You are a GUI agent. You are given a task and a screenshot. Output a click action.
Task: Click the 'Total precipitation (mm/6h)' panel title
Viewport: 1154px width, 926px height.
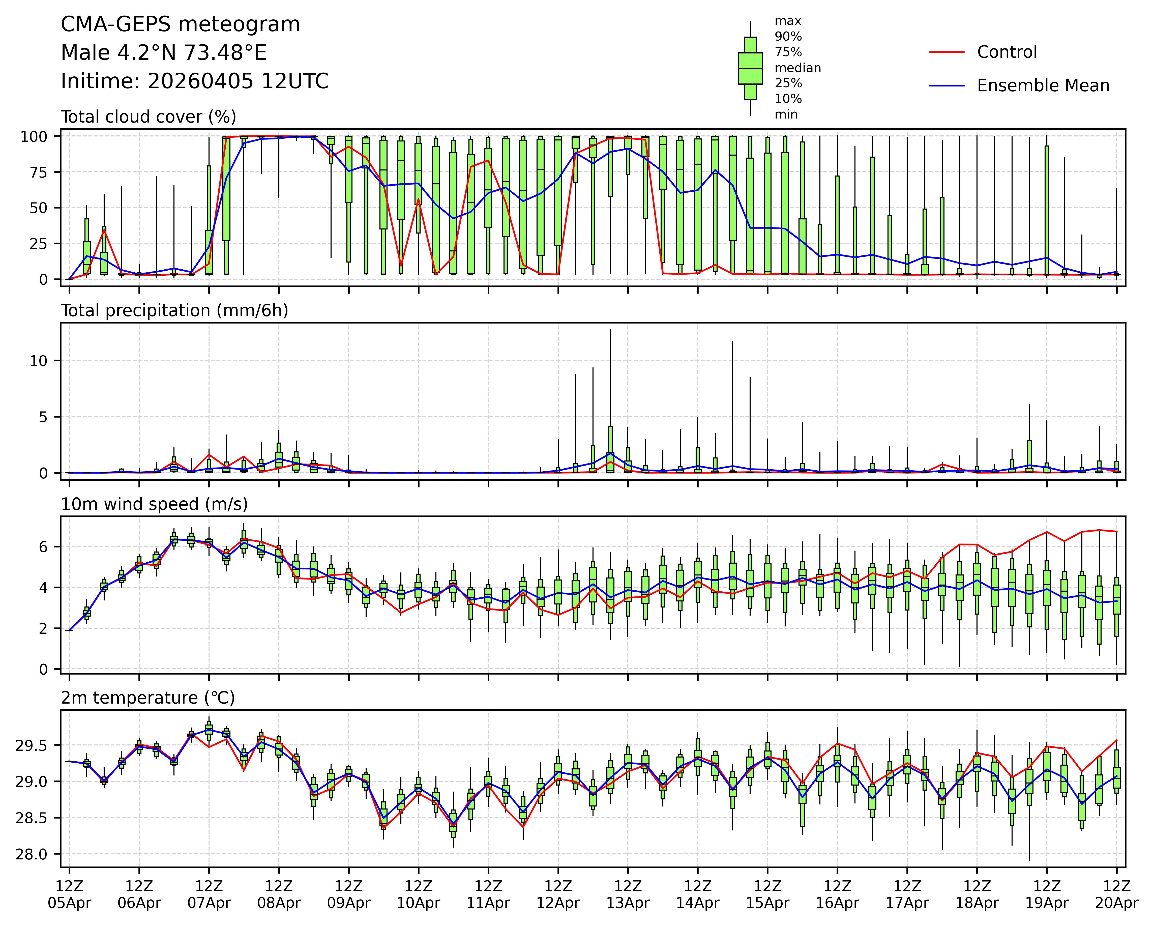(174, 310)
